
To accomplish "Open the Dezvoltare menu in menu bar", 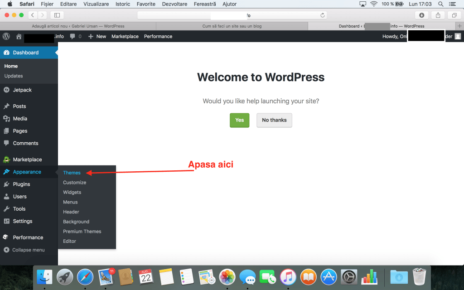I will (174, 4).
